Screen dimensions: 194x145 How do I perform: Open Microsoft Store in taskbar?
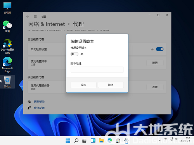[x=118, y=140]
